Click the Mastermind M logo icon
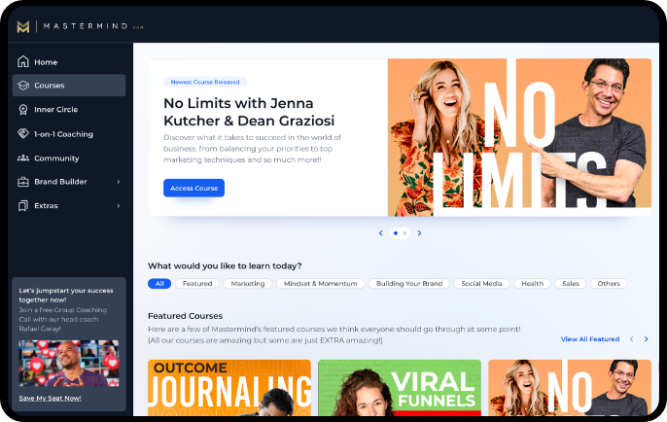 [x=23, y=26]
